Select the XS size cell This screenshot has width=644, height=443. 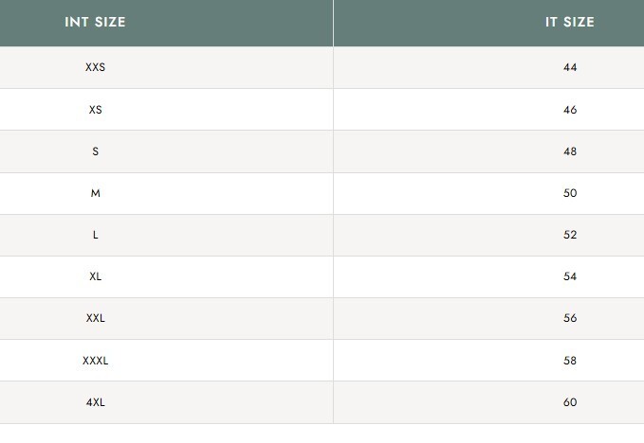[x=95, y=110]
